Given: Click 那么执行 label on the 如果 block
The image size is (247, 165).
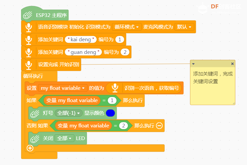Looking at the screenshot, I should pos(133,100).
